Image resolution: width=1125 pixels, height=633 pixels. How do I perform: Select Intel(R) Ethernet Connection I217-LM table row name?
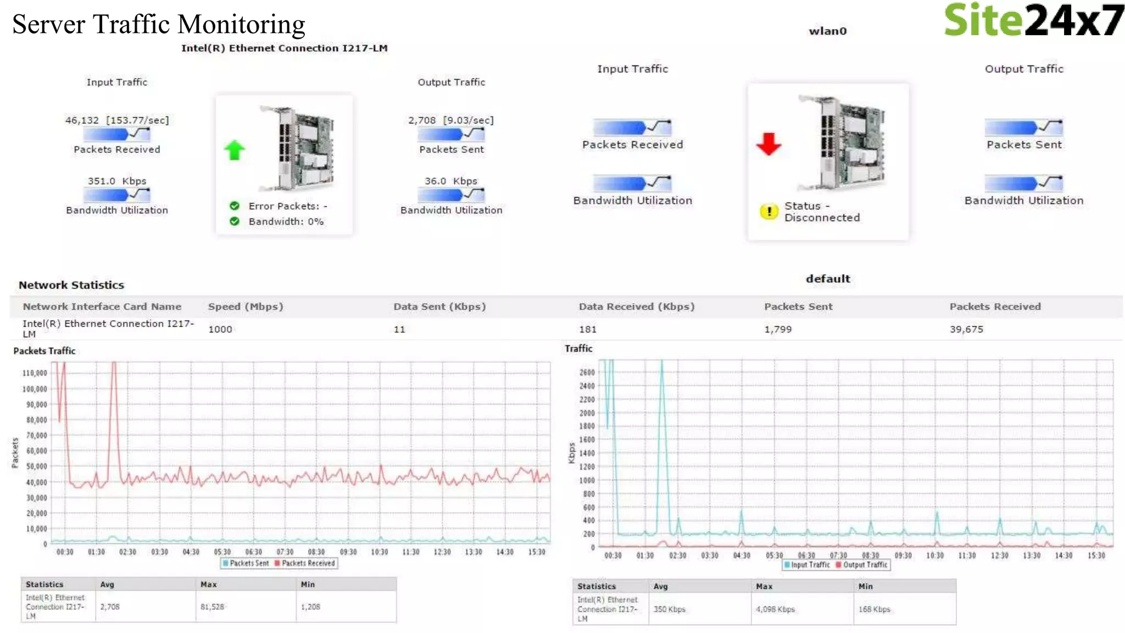tap(108, 329)
